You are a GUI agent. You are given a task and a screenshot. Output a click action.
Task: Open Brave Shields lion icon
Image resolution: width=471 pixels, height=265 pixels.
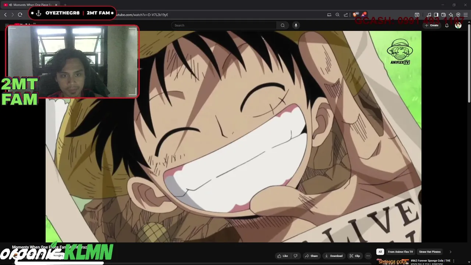pyautogui.click(x=355, y=15)
